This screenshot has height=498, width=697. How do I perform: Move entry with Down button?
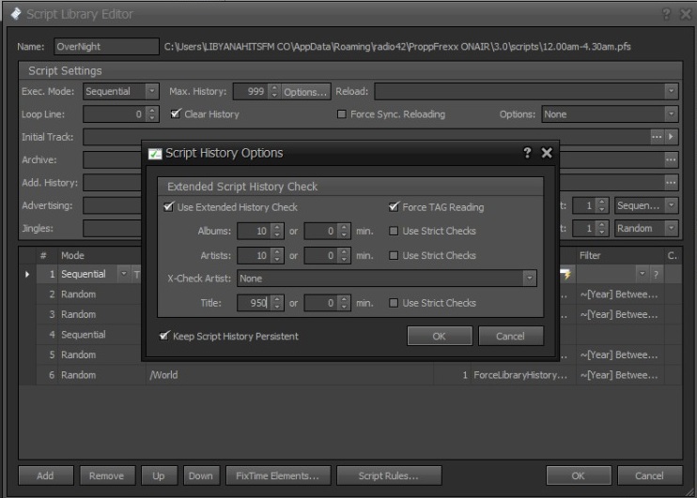201,475
